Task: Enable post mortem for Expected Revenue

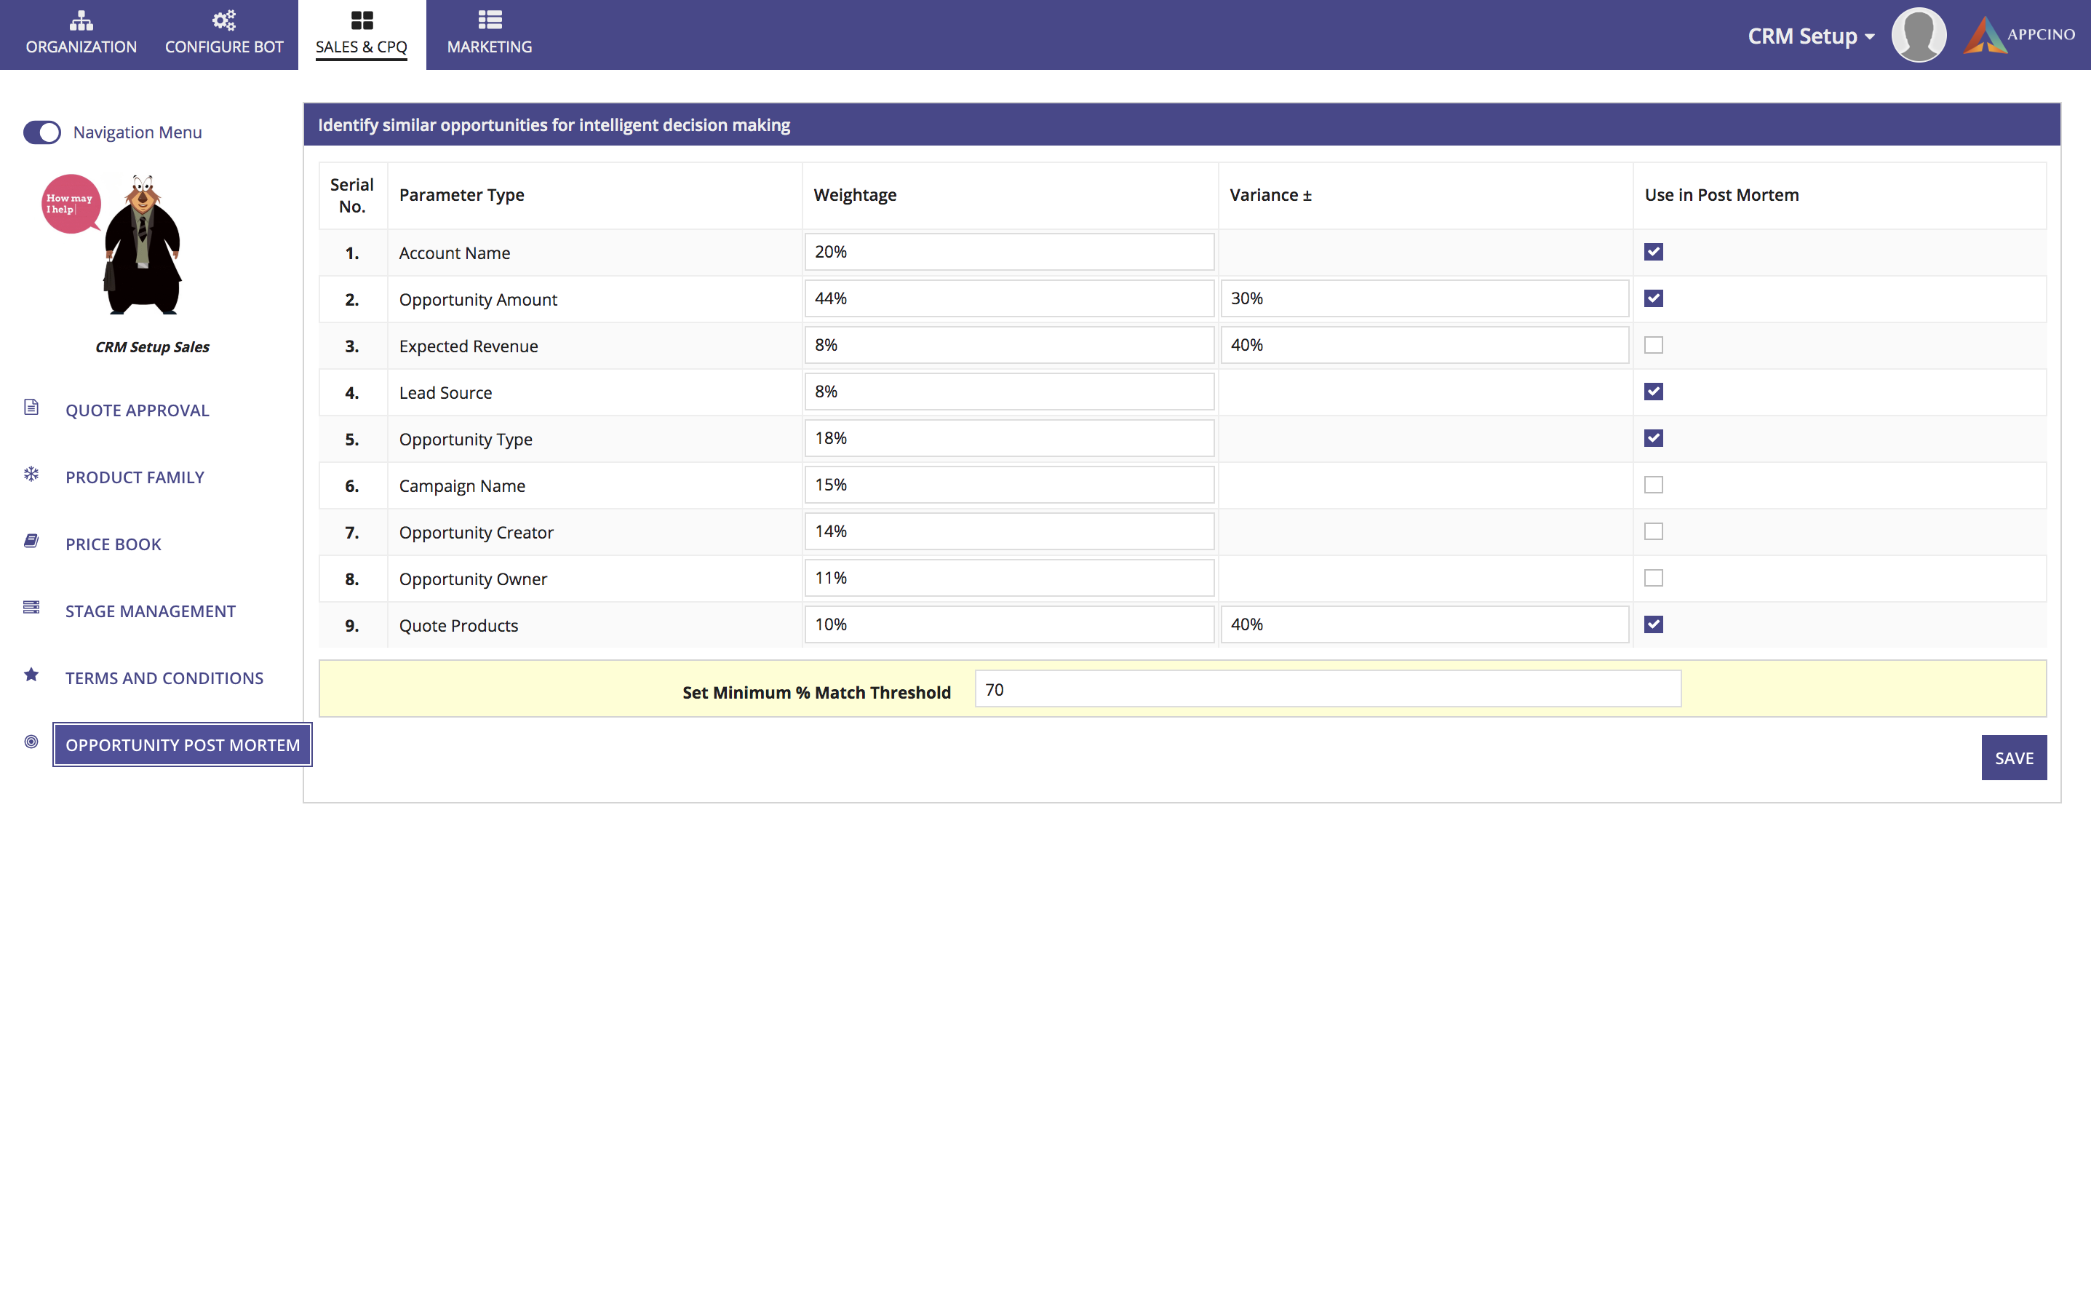Action: [1653, 344]
